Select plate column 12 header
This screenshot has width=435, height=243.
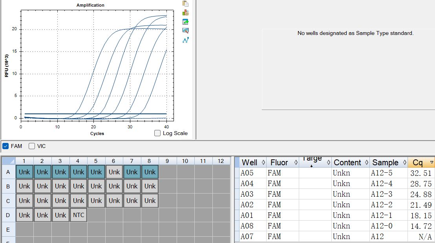(x=221, y=161)
